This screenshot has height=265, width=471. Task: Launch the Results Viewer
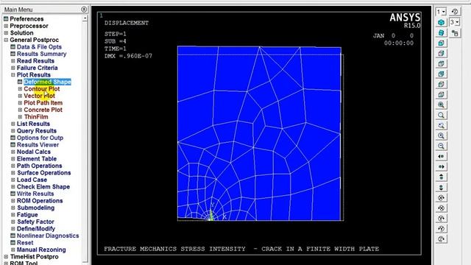tap(38, 145)
